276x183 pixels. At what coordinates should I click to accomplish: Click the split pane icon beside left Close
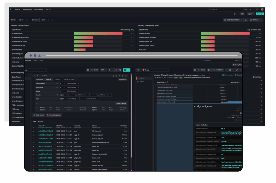(88, 70)
